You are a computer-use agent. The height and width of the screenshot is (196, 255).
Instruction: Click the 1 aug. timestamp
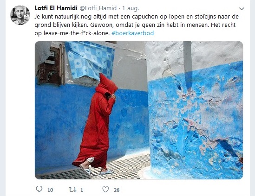pos(131,8)
